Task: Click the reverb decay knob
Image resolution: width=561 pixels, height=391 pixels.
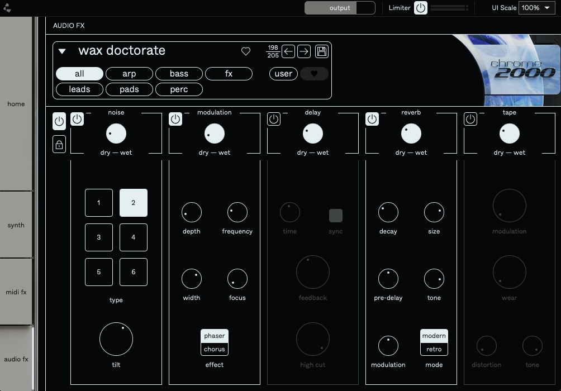Action: pyautogui.click(x=388, y=212)
